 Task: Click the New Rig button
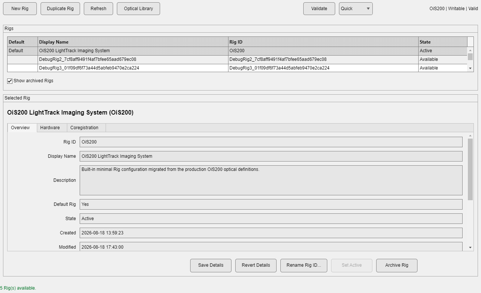[x=20, y=9]
